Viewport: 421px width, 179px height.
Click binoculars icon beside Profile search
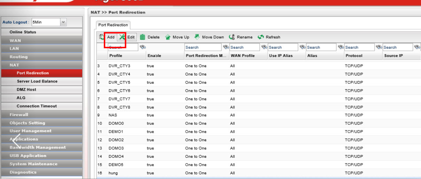(x=142, y=47)
